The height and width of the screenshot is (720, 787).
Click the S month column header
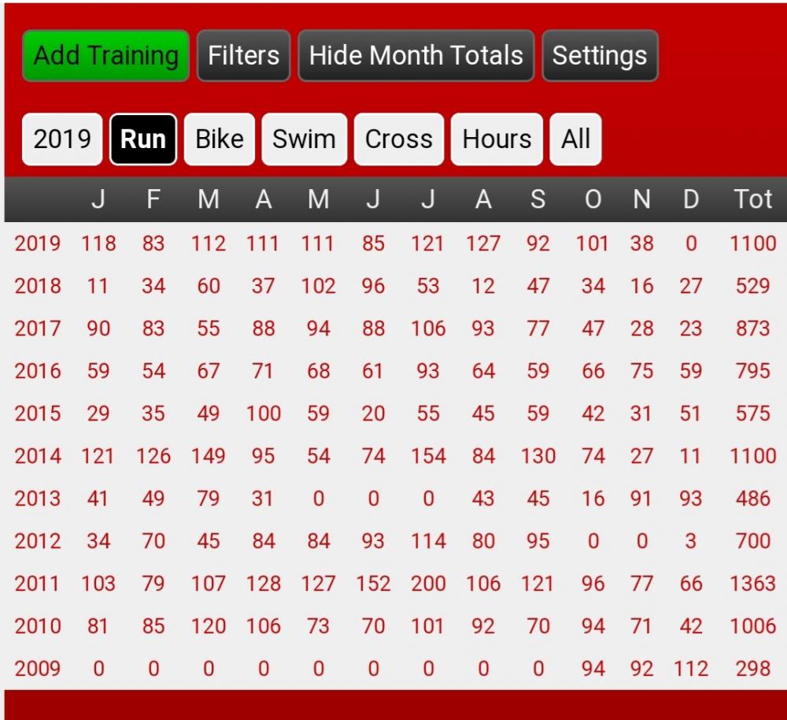point(538,199)
